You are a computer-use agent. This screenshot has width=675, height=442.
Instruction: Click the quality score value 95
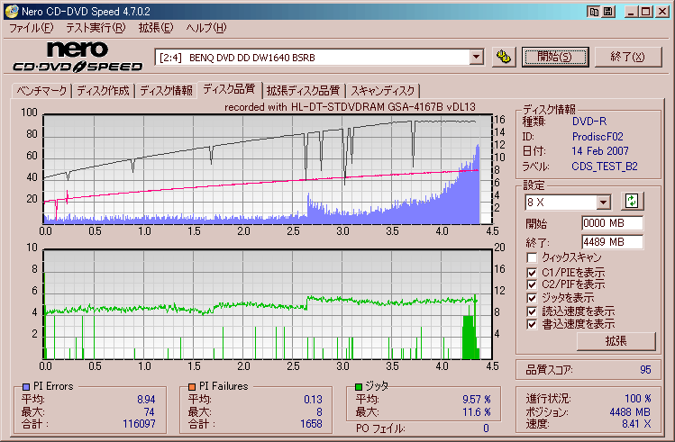tap(645, 370)
